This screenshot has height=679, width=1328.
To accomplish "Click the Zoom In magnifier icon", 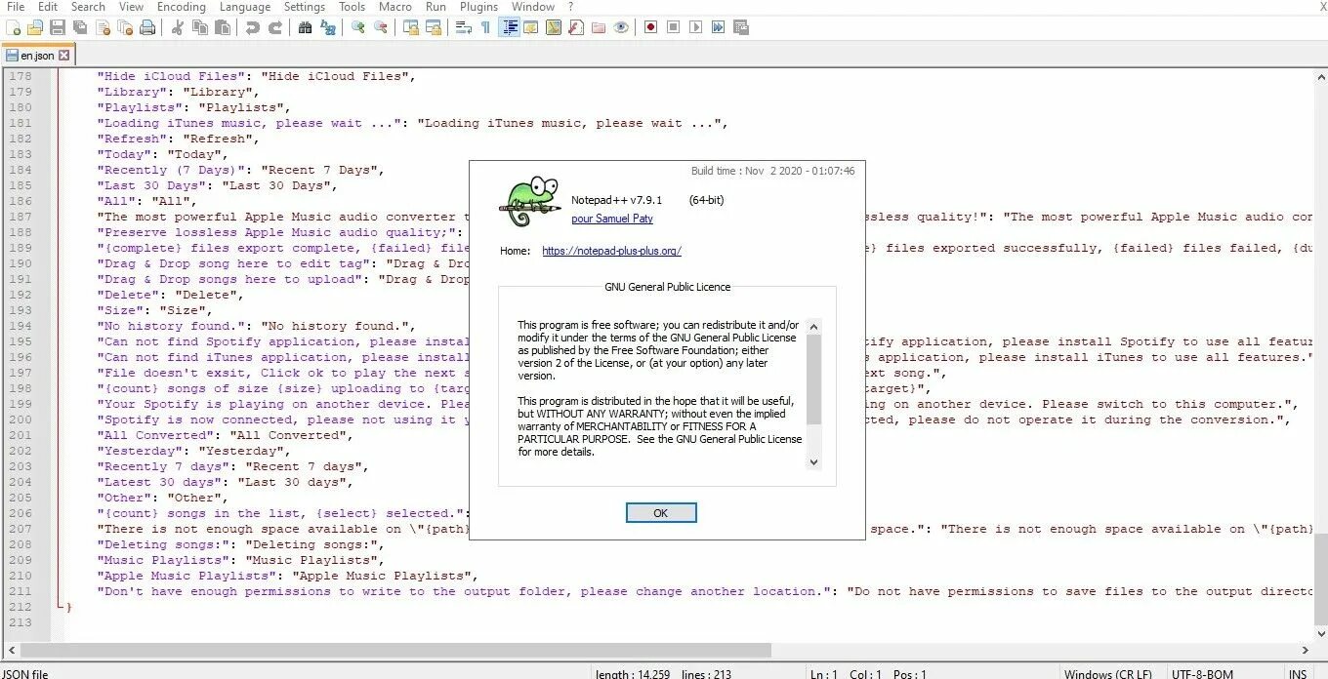I will (358, 27).
